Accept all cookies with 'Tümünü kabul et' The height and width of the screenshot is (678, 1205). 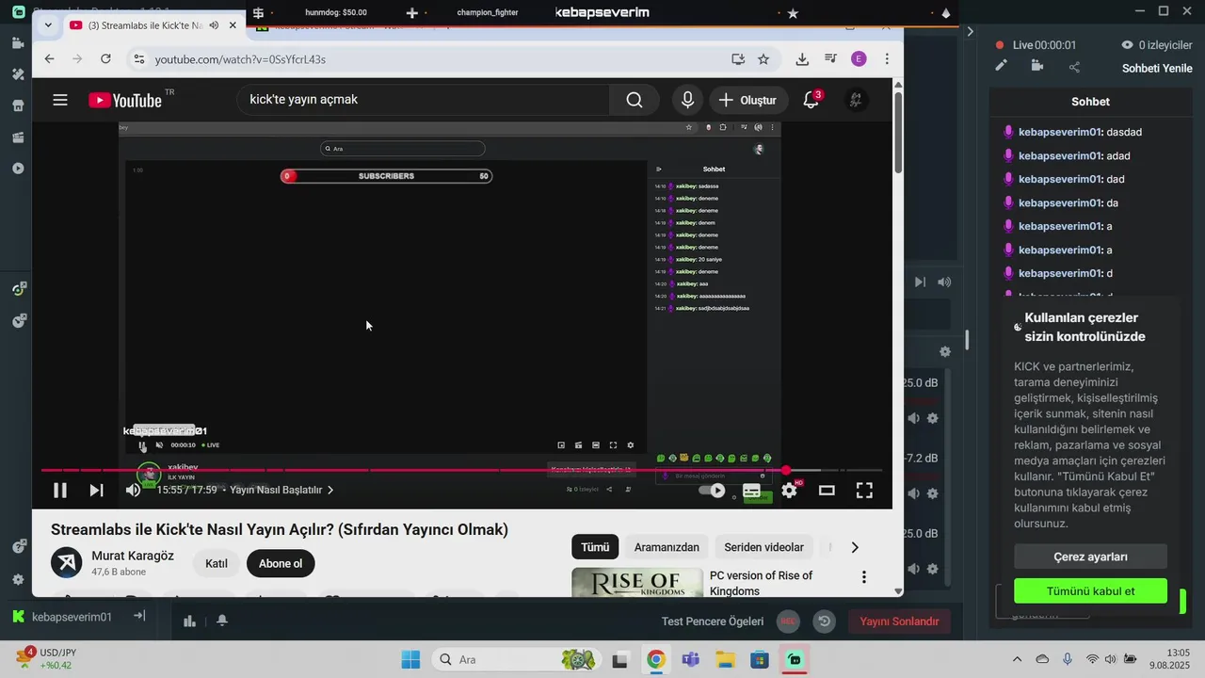tap(1090, 591)
